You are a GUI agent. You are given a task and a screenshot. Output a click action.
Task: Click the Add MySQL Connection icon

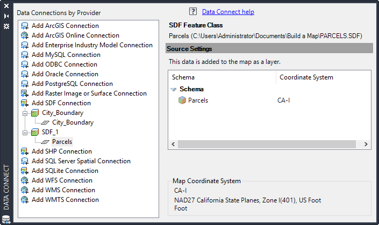click(x=25, y=55)
